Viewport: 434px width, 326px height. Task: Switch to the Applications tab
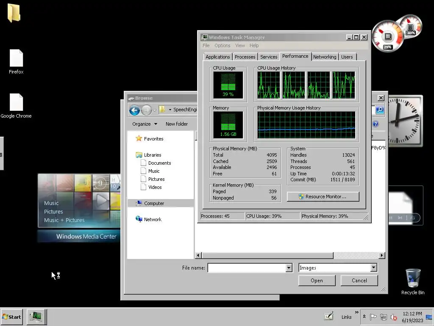pos(217,57)
